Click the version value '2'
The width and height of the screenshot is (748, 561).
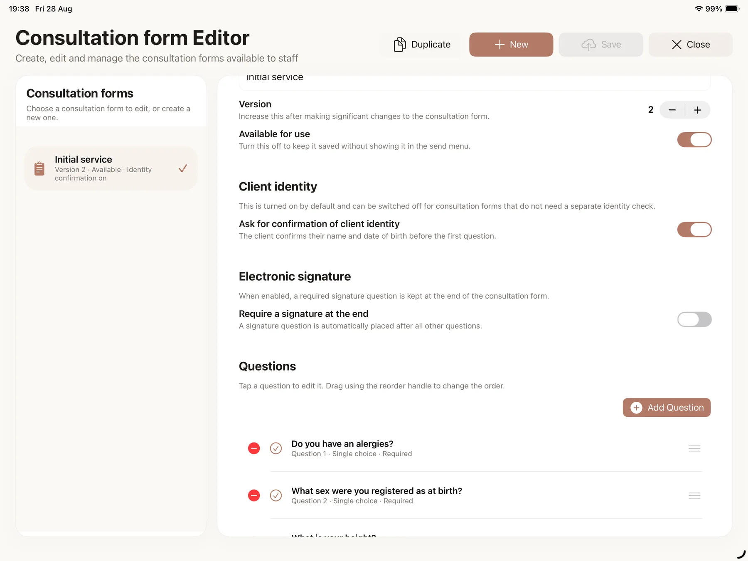point(651,110)
